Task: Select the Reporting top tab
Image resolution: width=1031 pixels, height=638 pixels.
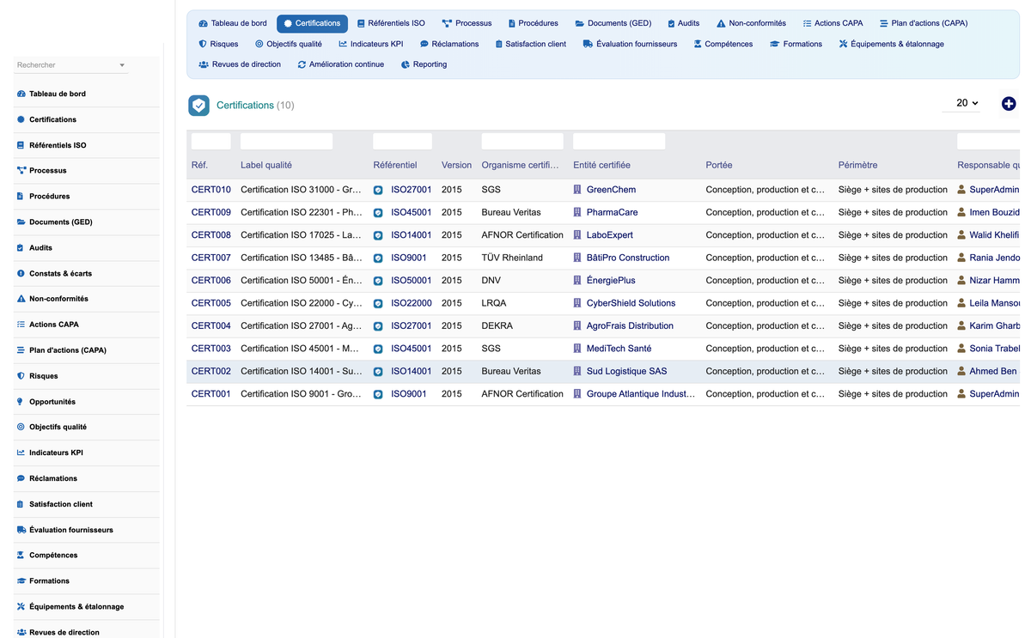Action: tap(424, 64)
